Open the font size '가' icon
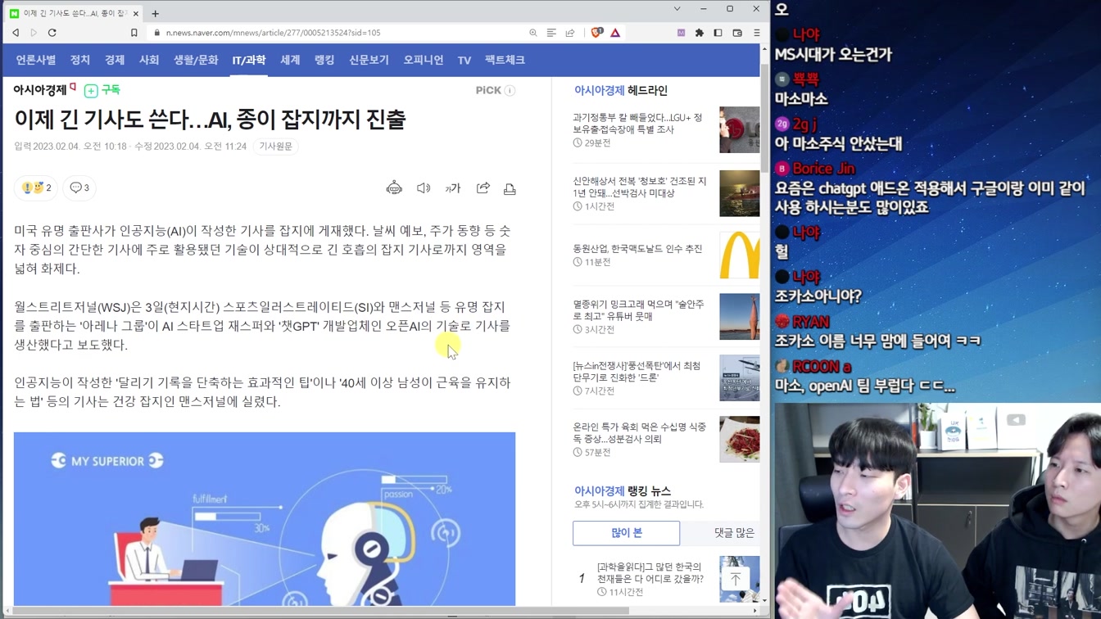 point(453,188)
